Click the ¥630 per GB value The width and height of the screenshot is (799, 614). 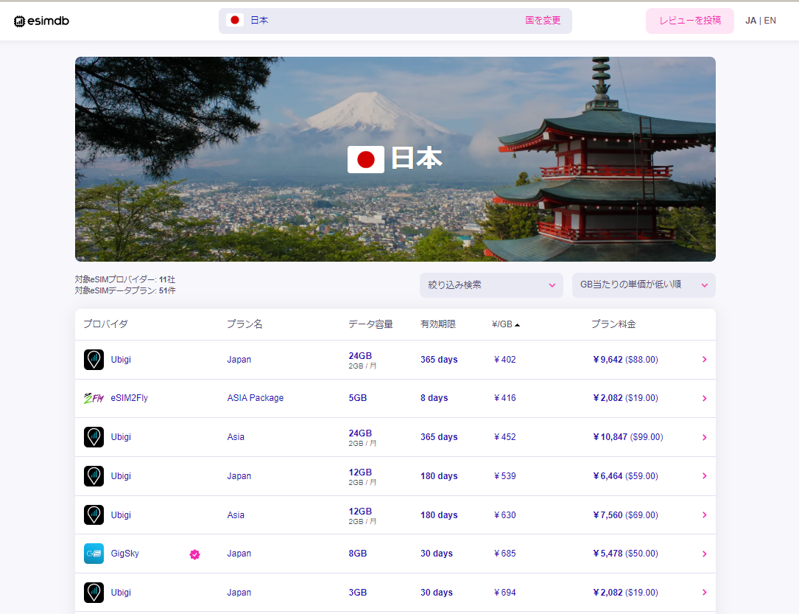pos(504,515)
